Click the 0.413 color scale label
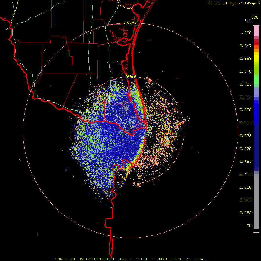The width and height of the screenshot is (261, 261). coord(246,174)
